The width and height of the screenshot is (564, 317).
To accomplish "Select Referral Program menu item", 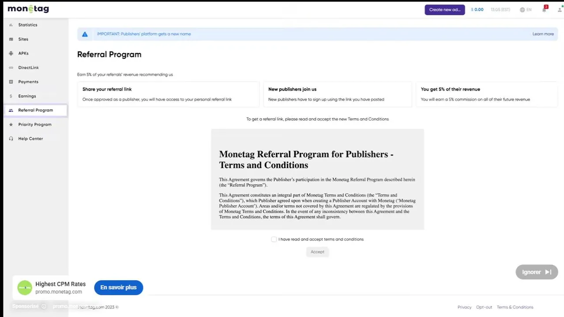I will [36, 110].
